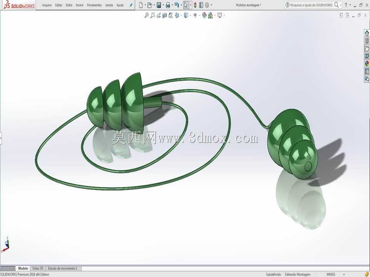Expand the View Settings dropdown arrow
Screen dimensions: 370x277
coord(224,15)
